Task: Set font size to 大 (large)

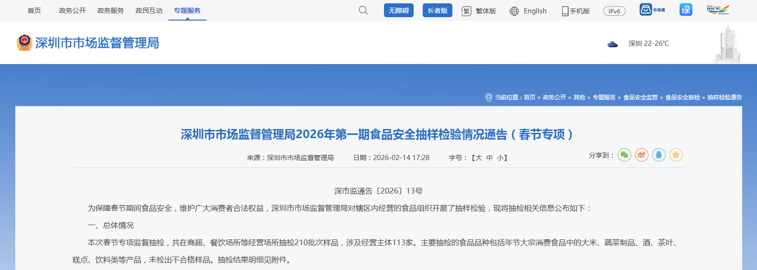Action: point(478,158)
